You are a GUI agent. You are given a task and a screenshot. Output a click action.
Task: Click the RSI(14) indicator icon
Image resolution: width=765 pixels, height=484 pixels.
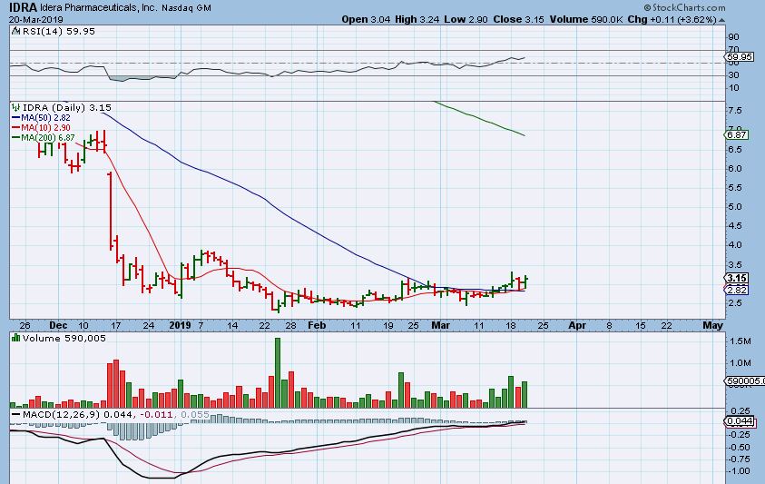click(15, 31)
